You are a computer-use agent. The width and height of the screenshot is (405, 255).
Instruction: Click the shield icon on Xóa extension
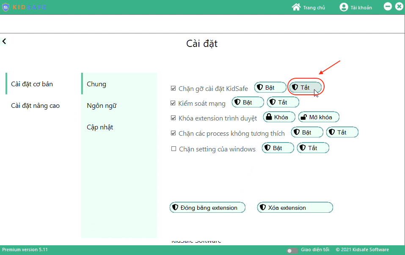click(262, 207)
